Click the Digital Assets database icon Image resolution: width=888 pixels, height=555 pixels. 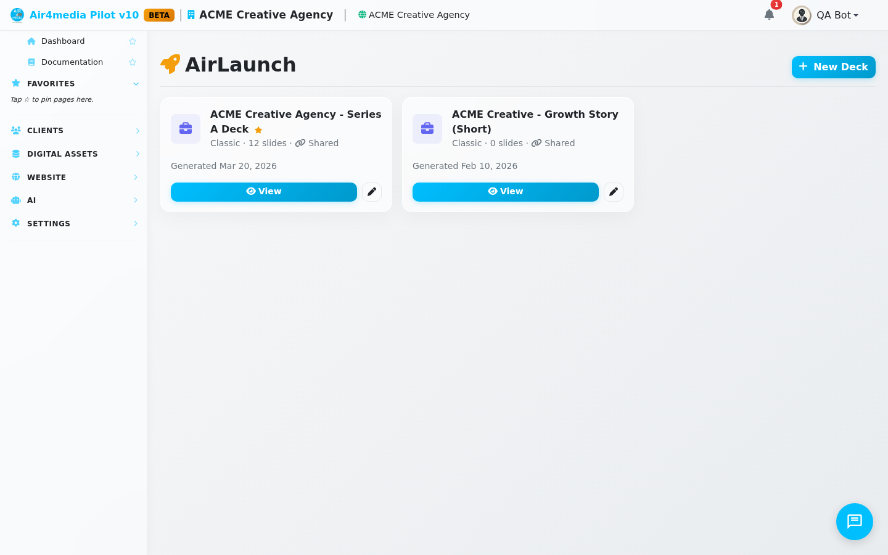[x=16, y=154]
